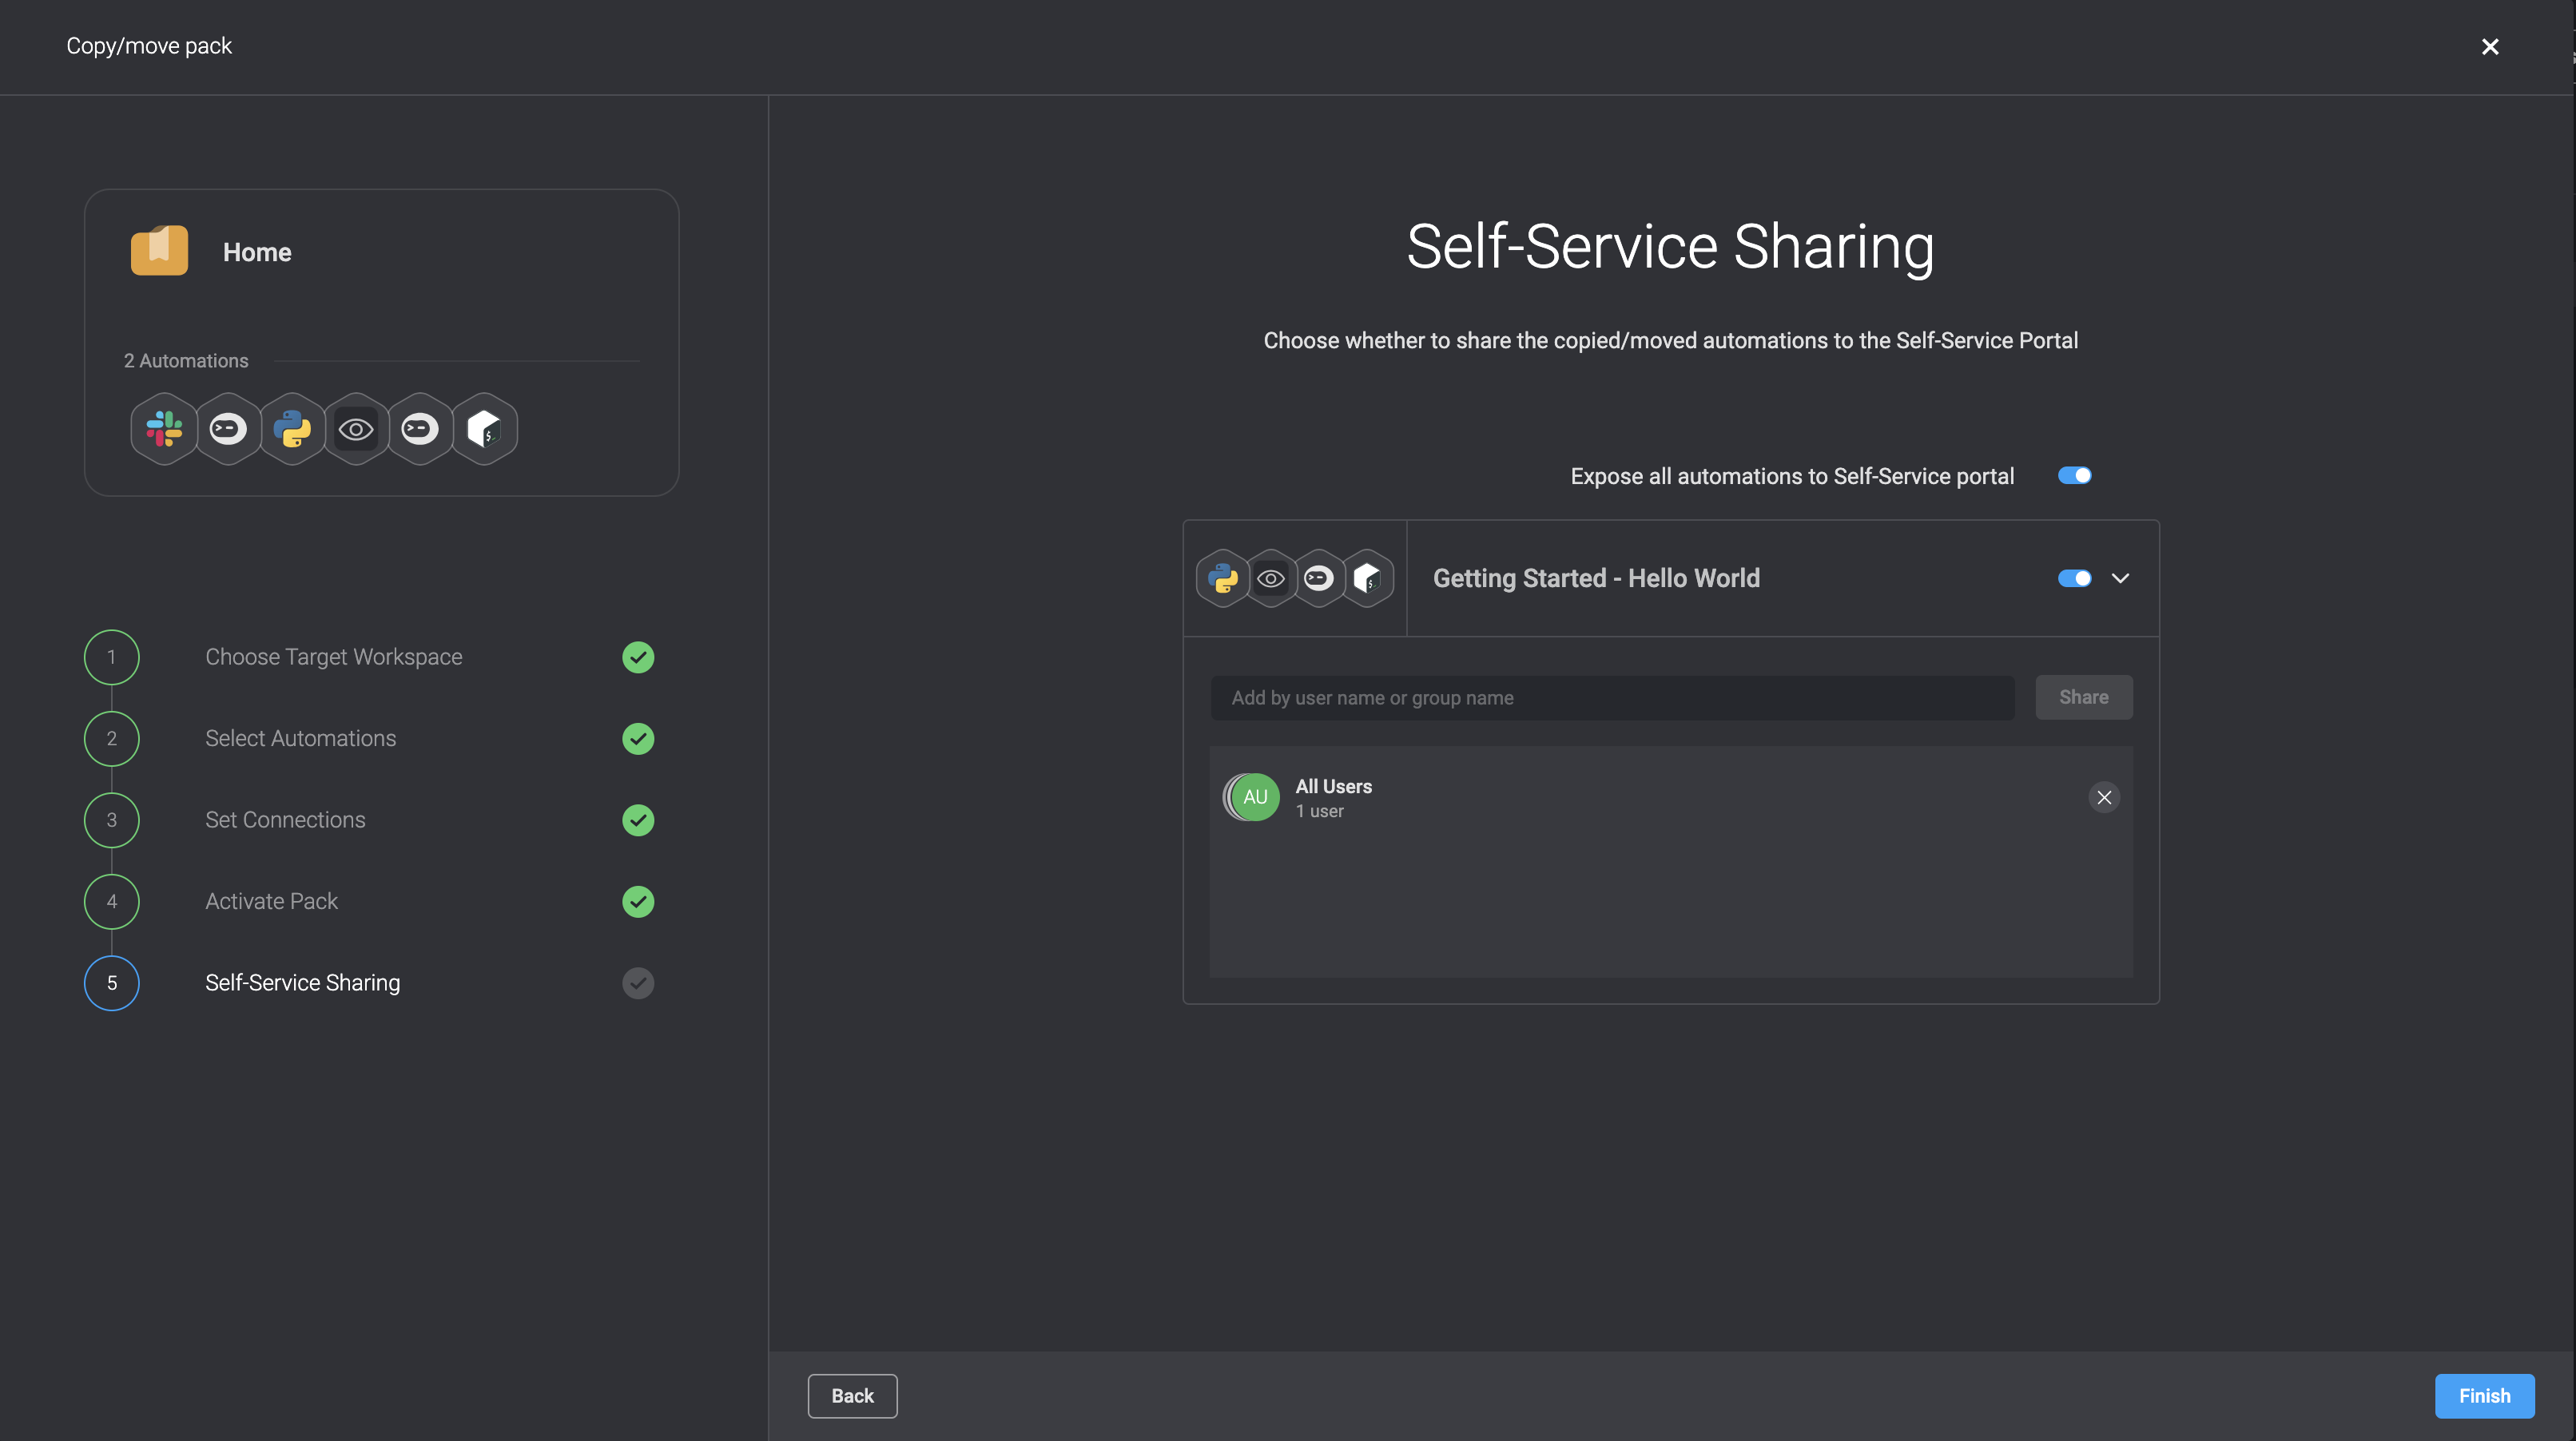This screenshot has width=2576, height=1441.
Task: Go to step 4 Activate Pack
Action: point(271,901)
